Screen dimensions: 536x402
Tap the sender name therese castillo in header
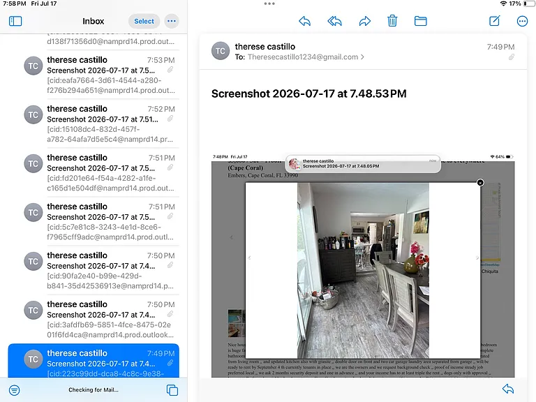pos(265,47)
